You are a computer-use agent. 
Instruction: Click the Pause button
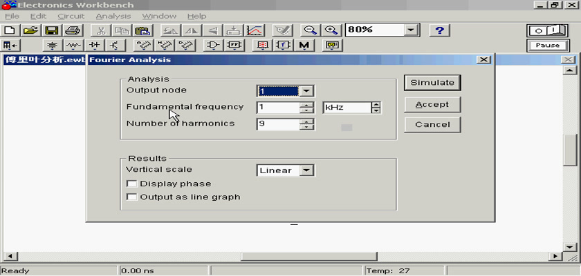(548, 46)
